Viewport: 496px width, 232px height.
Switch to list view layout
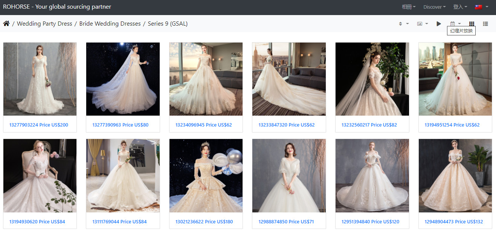[485, 24]
